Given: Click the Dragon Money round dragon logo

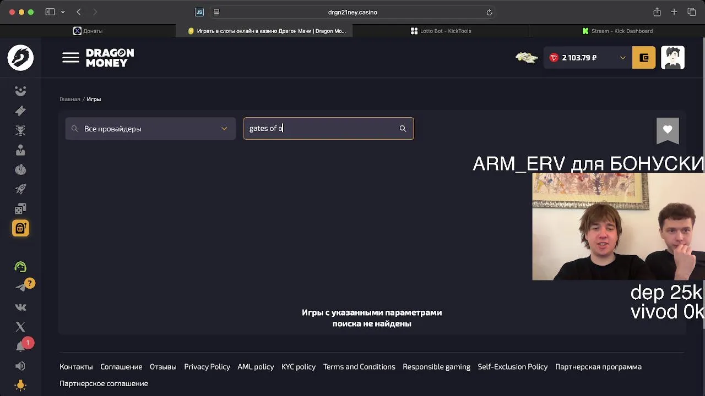Looking at the screenshot, I should tap(20, 58).
